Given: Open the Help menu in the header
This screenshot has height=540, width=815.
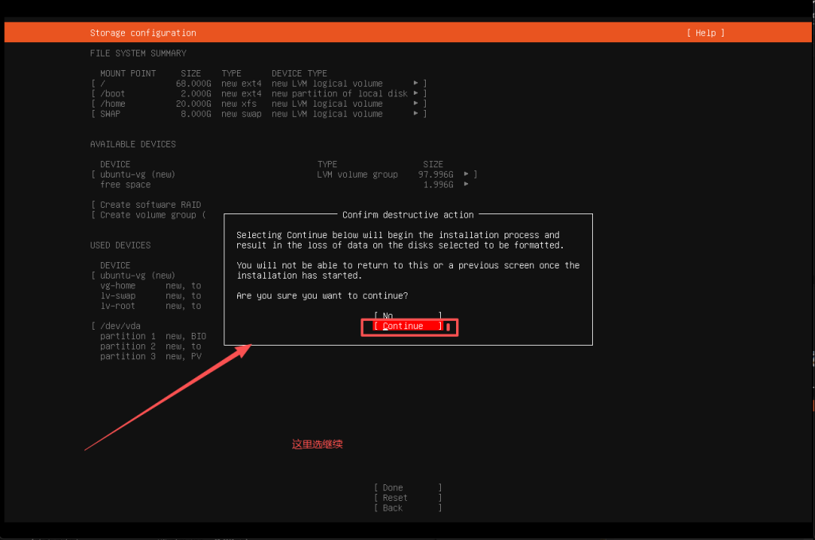Looking at the screenshot, I should point(705,33).
